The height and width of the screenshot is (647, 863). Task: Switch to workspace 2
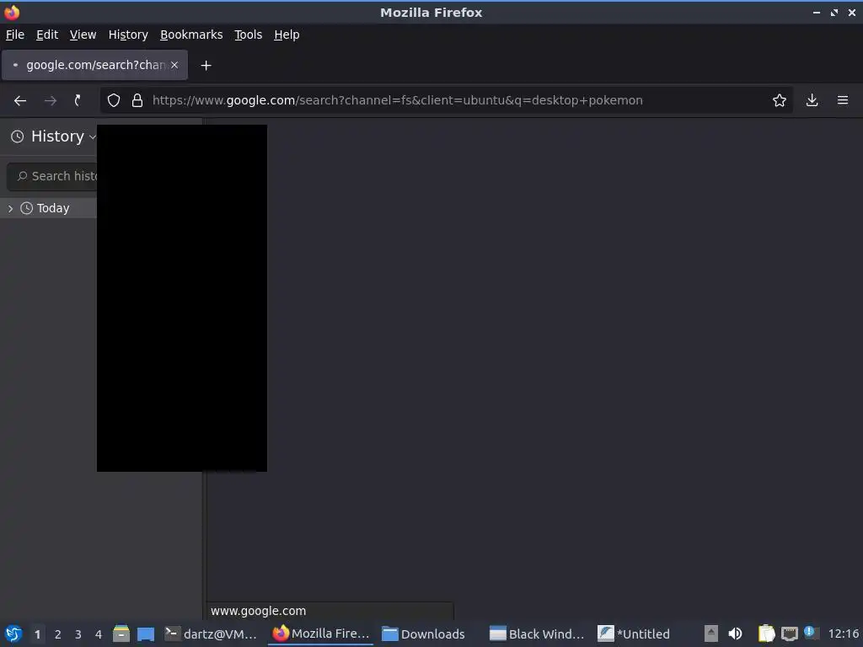[58, 634]
